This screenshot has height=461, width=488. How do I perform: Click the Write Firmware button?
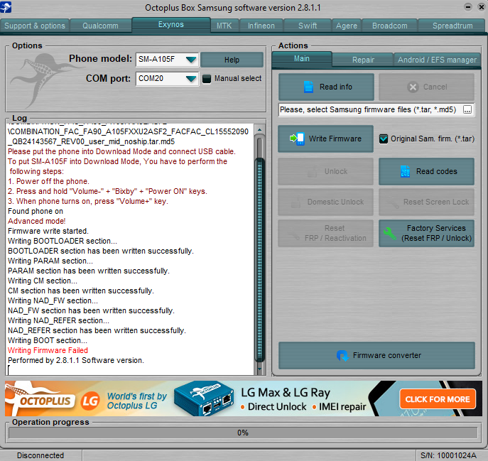[x=325, y=139]
